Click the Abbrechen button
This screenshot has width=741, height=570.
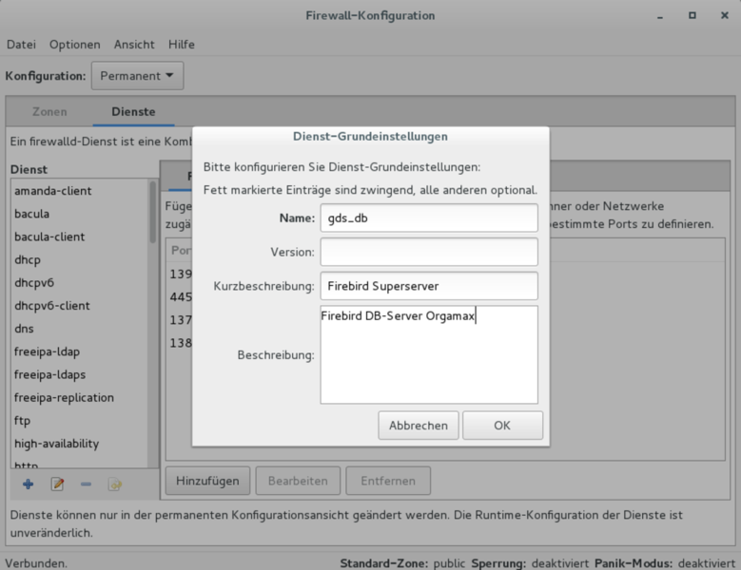(x=419, y=426)
